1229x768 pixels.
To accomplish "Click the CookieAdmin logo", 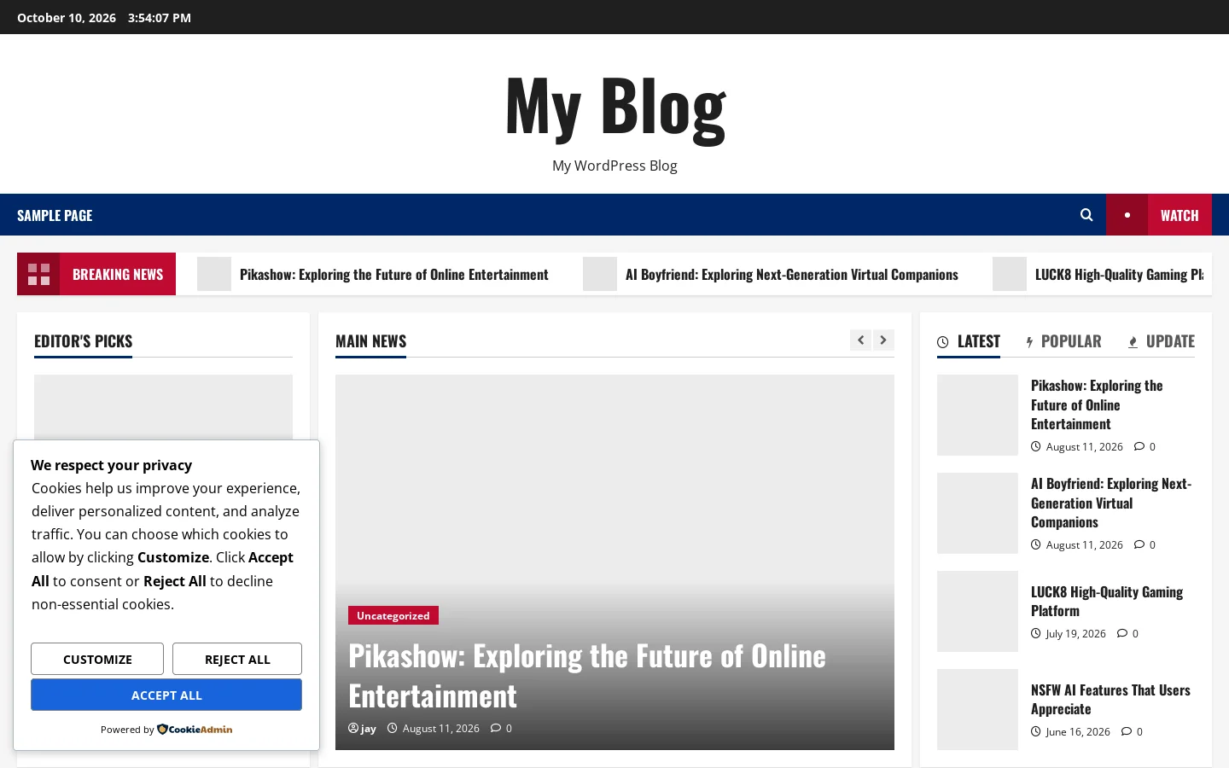I will [x=195, y=730].
